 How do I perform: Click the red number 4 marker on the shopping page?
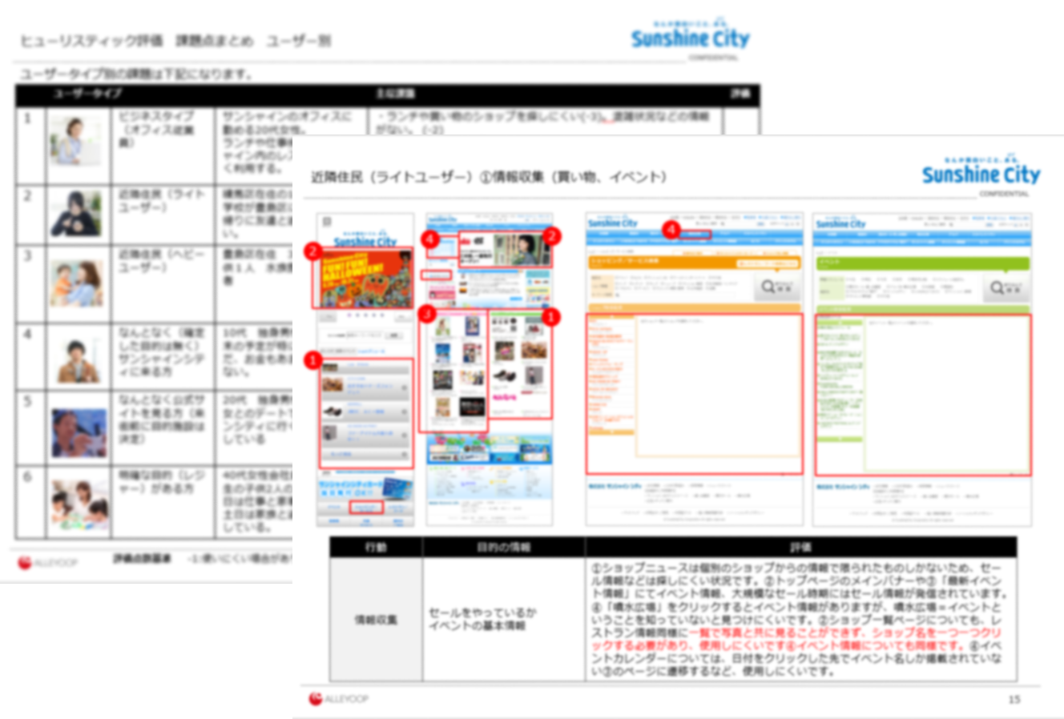671,229
